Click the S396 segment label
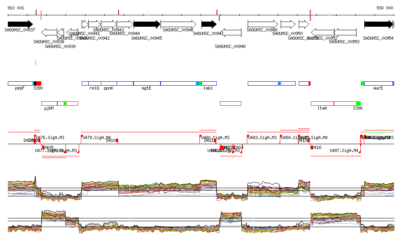This screenshot has width=402, height=240. pos(358,108)
